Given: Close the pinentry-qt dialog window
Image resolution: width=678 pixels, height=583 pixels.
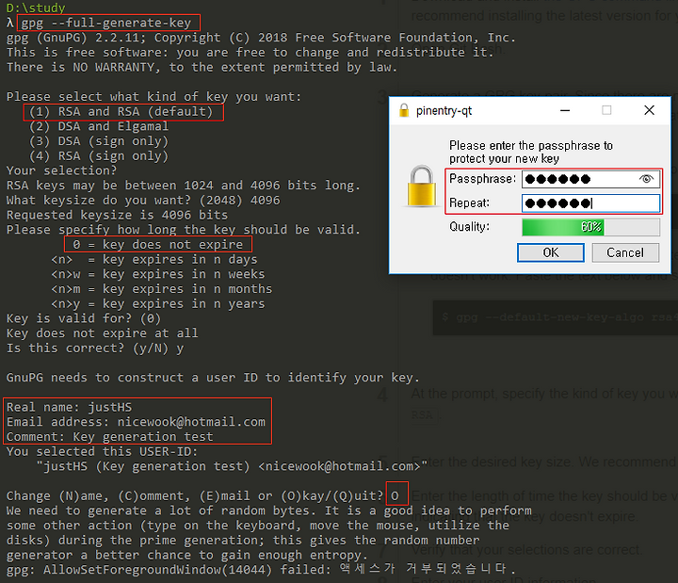Looking at the screenshot, I should point(649,110).
